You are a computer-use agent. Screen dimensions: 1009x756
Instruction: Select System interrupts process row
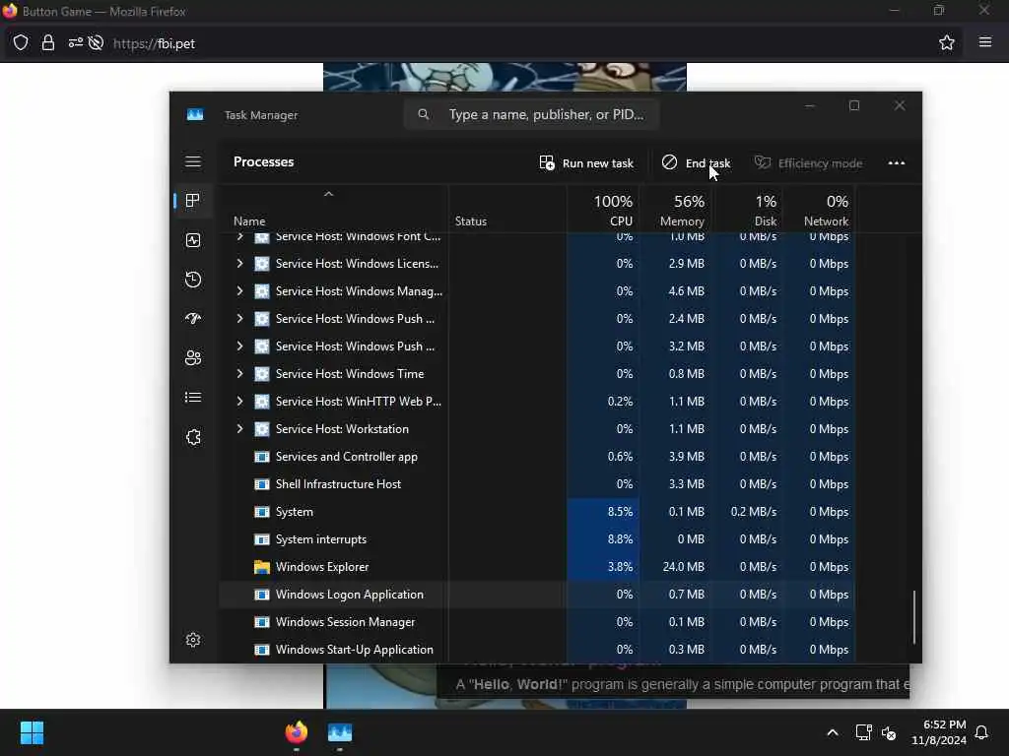coord(537,539)
